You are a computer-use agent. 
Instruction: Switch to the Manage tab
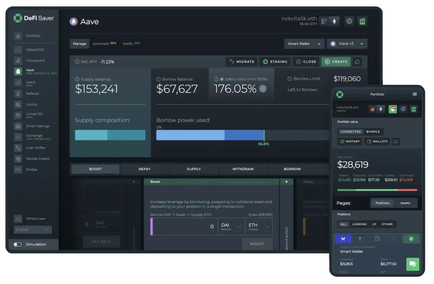click(x=79, y=44)
